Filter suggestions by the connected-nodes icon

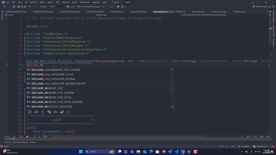point(49,112)
